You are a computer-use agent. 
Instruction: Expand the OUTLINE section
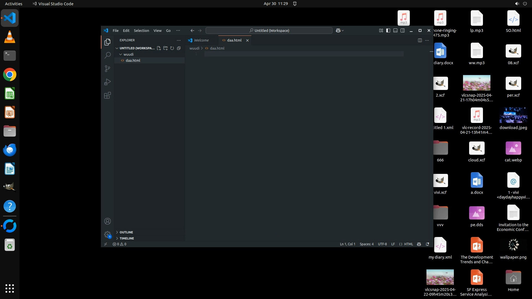126,232
